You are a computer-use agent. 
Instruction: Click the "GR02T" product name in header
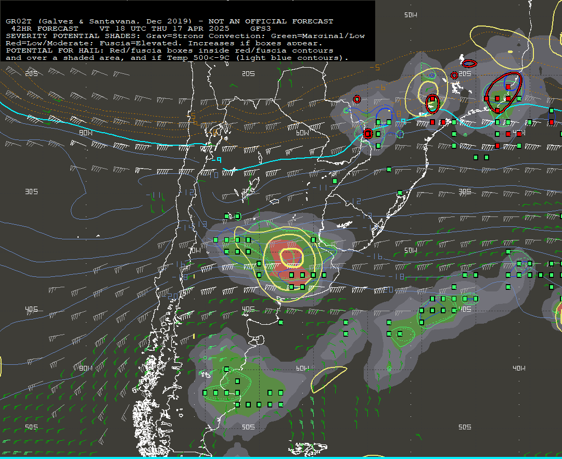click(x=19, y=21)
